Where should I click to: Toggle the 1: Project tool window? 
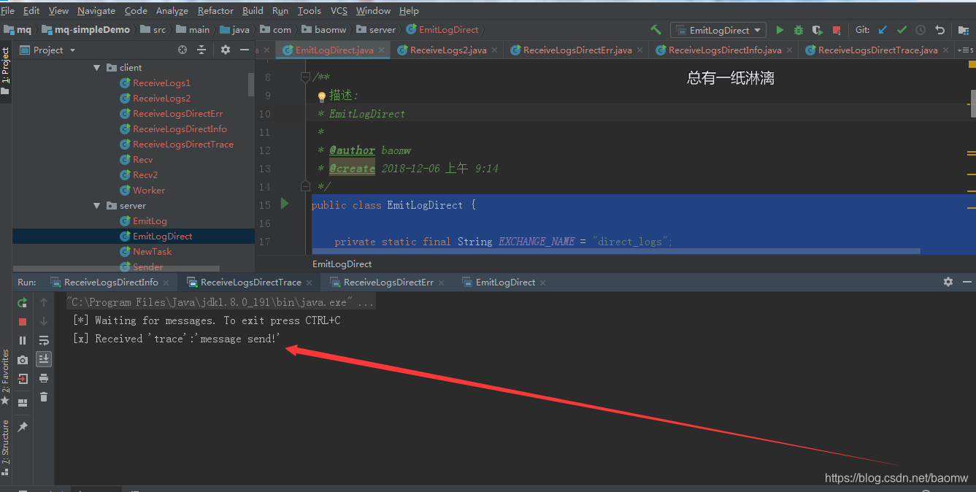(x=6, y=72)
